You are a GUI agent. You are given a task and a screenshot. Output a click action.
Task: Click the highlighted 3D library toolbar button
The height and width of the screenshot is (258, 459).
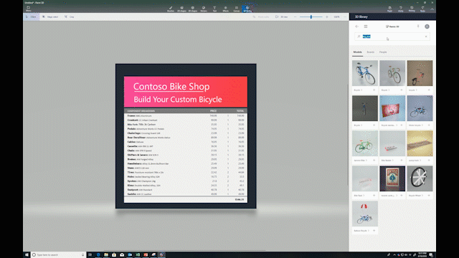(x=247, y=9)
